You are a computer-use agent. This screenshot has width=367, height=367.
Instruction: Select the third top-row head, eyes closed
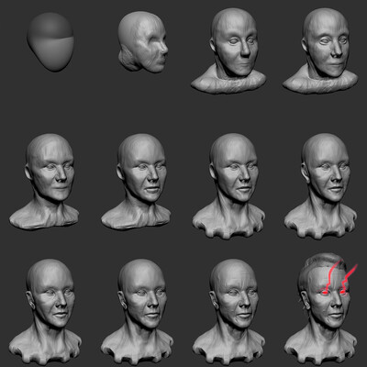[x=228, y=51]
